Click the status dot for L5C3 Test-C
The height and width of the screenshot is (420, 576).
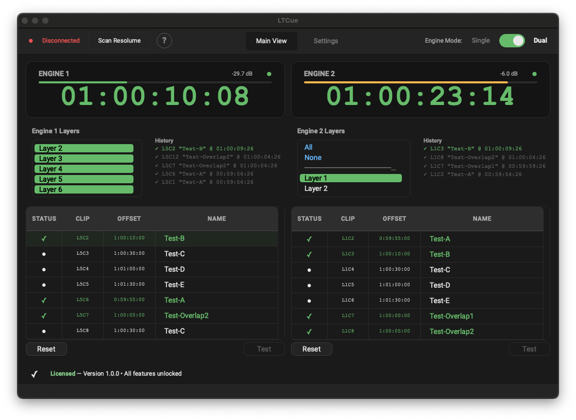[x=44, y=254]
